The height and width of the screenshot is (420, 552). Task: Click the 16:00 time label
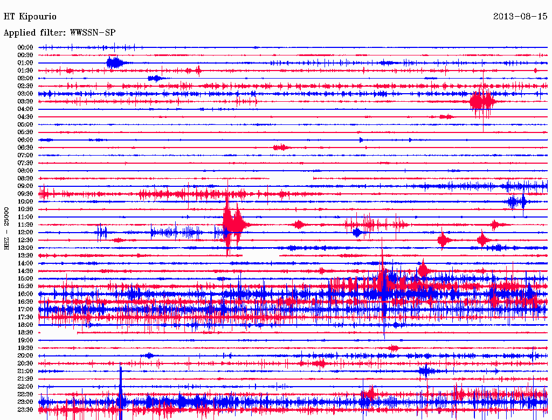pyautogui.click(x=25, y=295)
